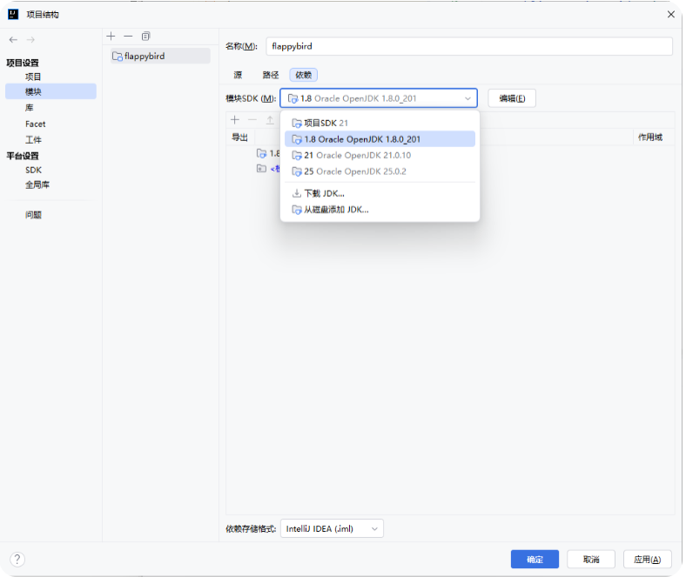Select 下载 JDK... option
Screen dimensions: 686x577
tap(380, 193)
